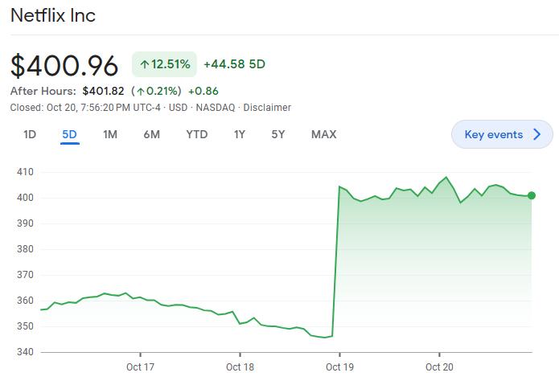Click the green up-arrow percentage badge

[x=164, y=64]
